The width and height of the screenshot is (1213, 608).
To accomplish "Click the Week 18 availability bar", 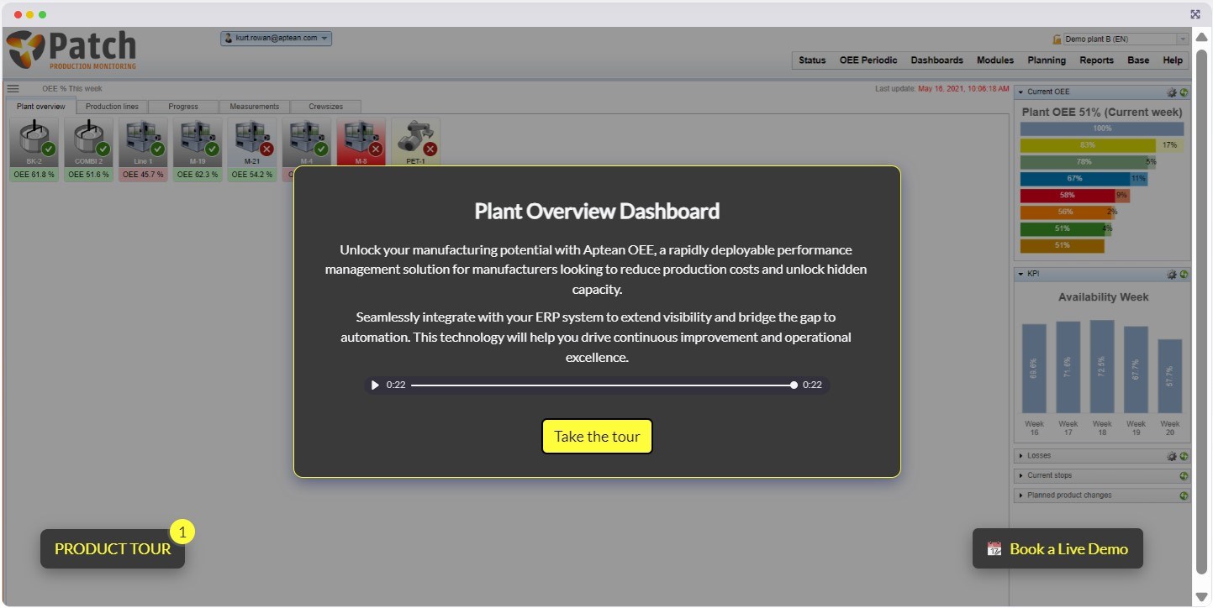I will (1102, 366).
